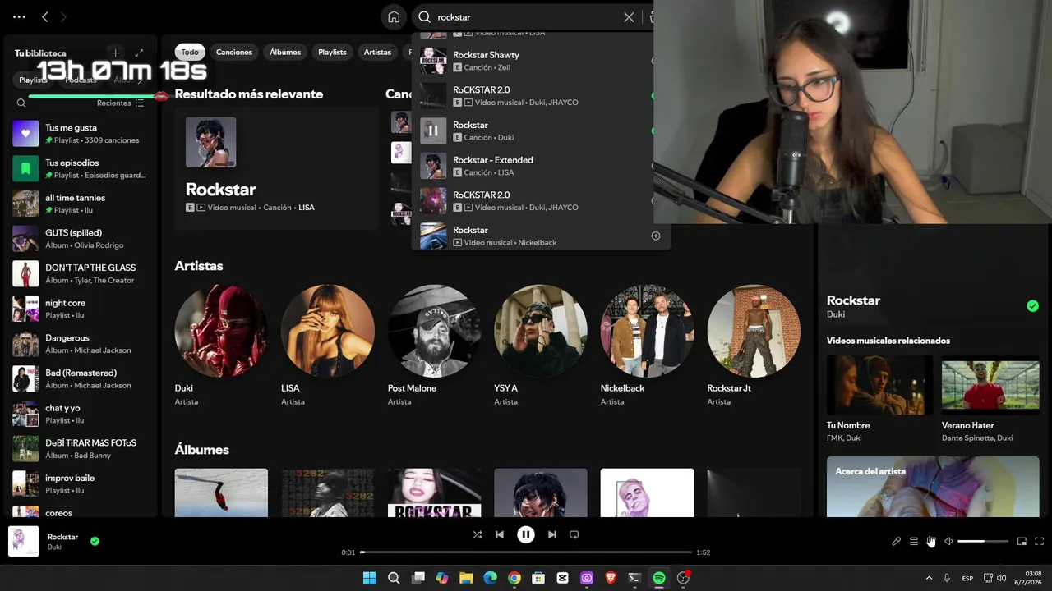This screenshot has height=591, width=1052.
Task: Open GUTS (spilled) album
Action: tap(81, 239)
